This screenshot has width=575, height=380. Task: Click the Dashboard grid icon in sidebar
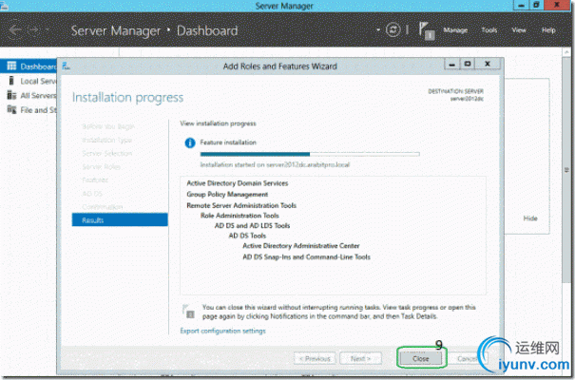[11, 66]
